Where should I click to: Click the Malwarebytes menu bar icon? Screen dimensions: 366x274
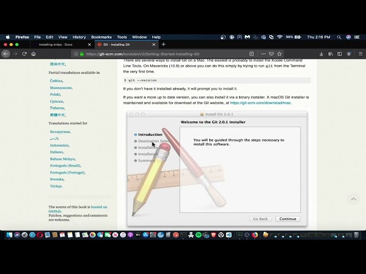click(x=248, y=37)
